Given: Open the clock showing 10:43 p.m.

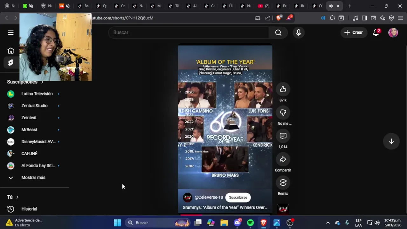Looking at the screenshot, I should click(x=393, y=223).
